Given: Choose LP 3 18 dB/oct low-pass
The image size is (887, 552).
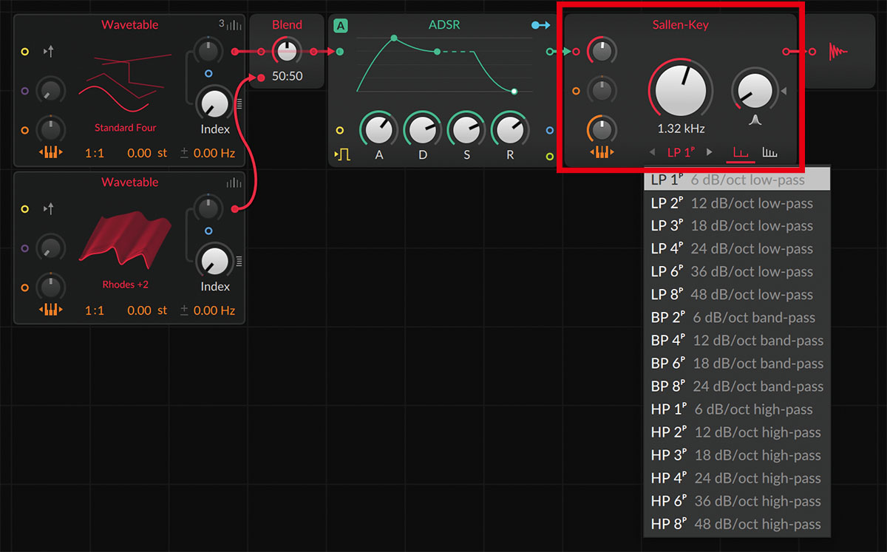Looking at the screenshot, I should pos(737,226).
